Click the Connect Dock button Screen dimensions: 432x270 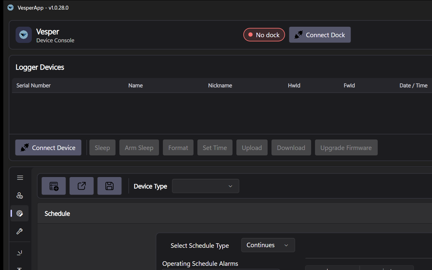point(320,35)
